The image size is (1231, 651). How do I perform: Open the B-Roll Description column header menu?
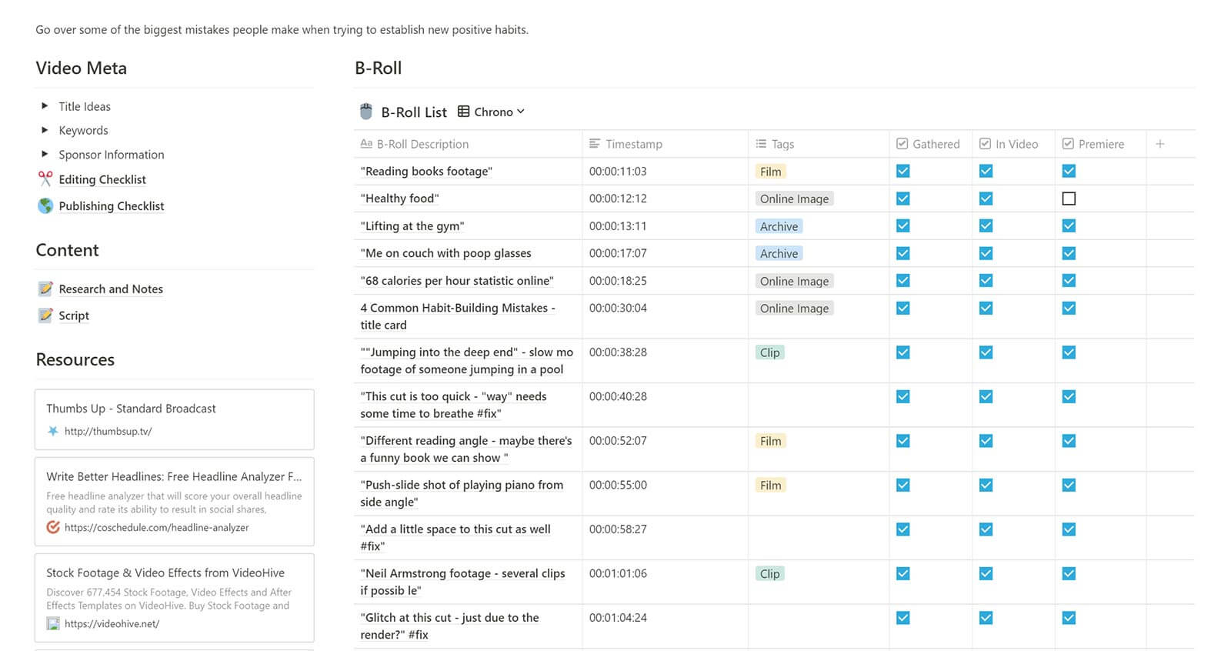pyautogui.click(x=468, y=144)
